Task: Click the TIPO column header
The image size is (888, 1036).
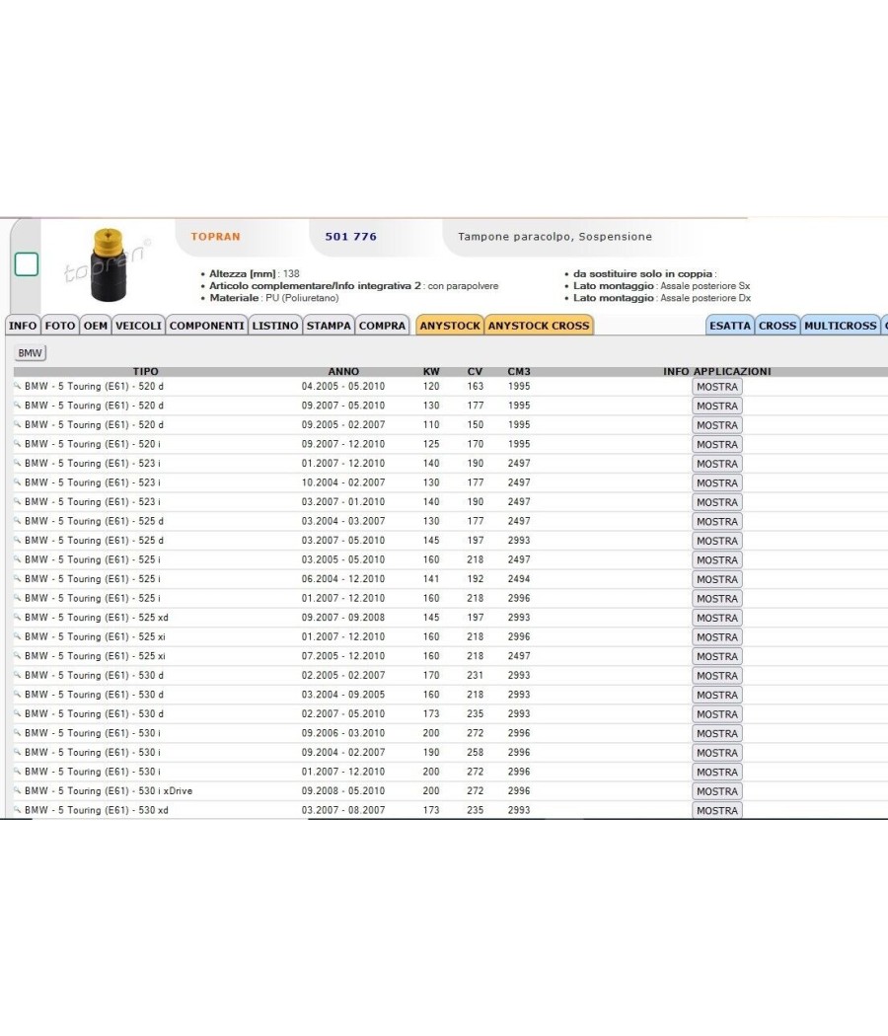Action: [x=145, y=371]
